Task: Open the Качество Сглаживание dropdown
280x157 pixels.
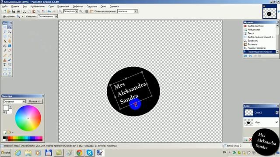Action: point(56,17)
